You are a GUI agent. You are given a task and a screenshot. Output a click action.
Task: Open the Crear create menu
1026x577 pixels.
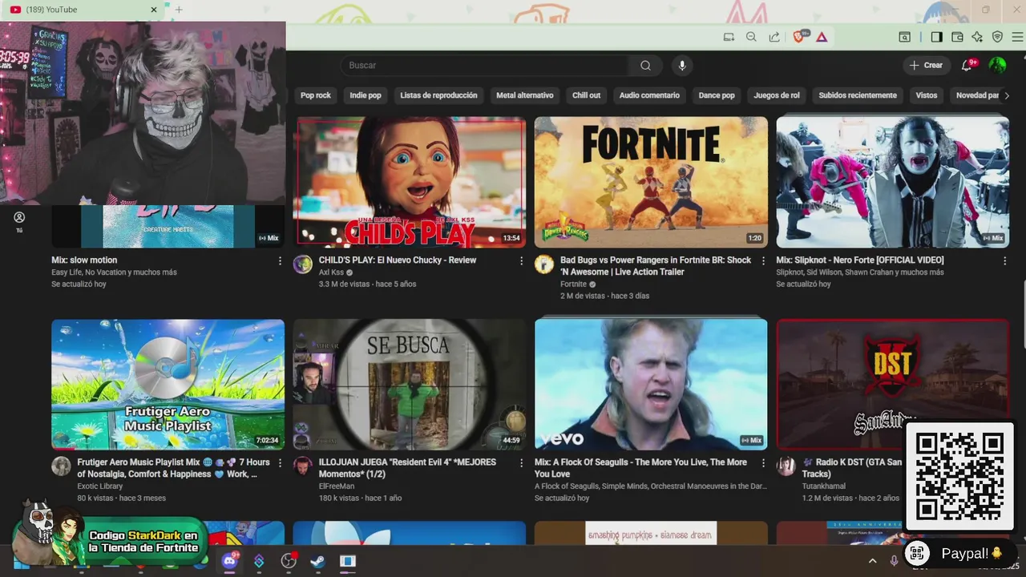point(927,66)
